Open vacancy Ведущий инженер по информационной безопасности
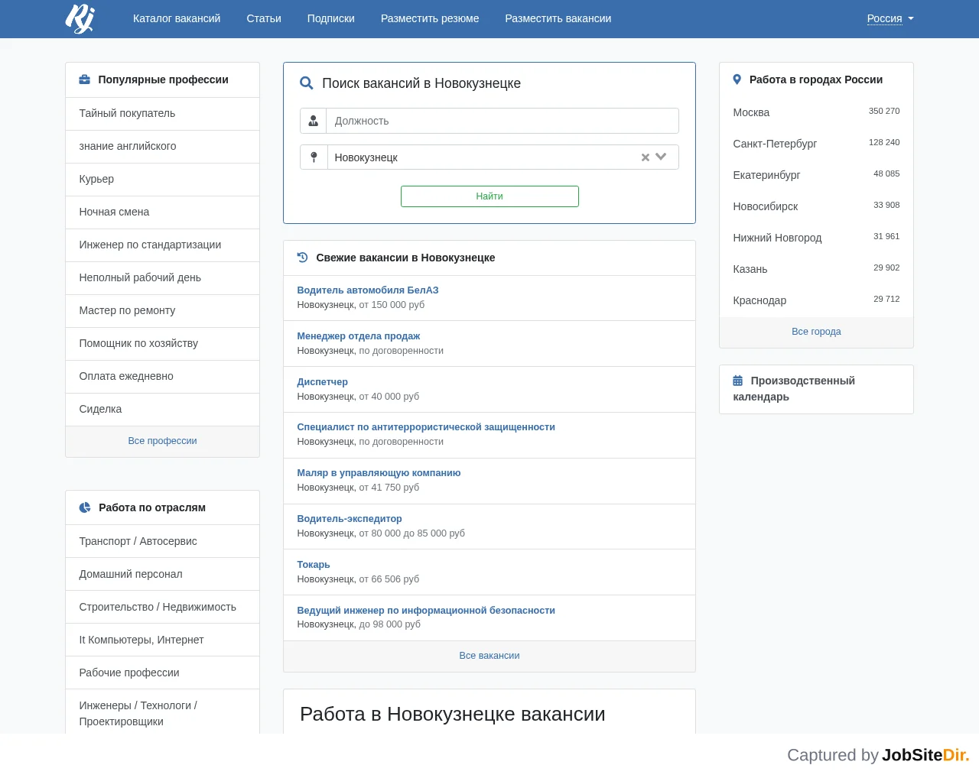979x778 pixels. pos(426,611)
